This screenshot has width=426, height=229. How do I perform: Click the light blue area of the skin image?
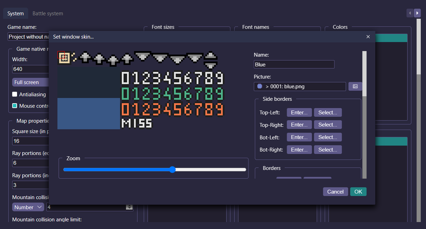[x=89, y=114]
